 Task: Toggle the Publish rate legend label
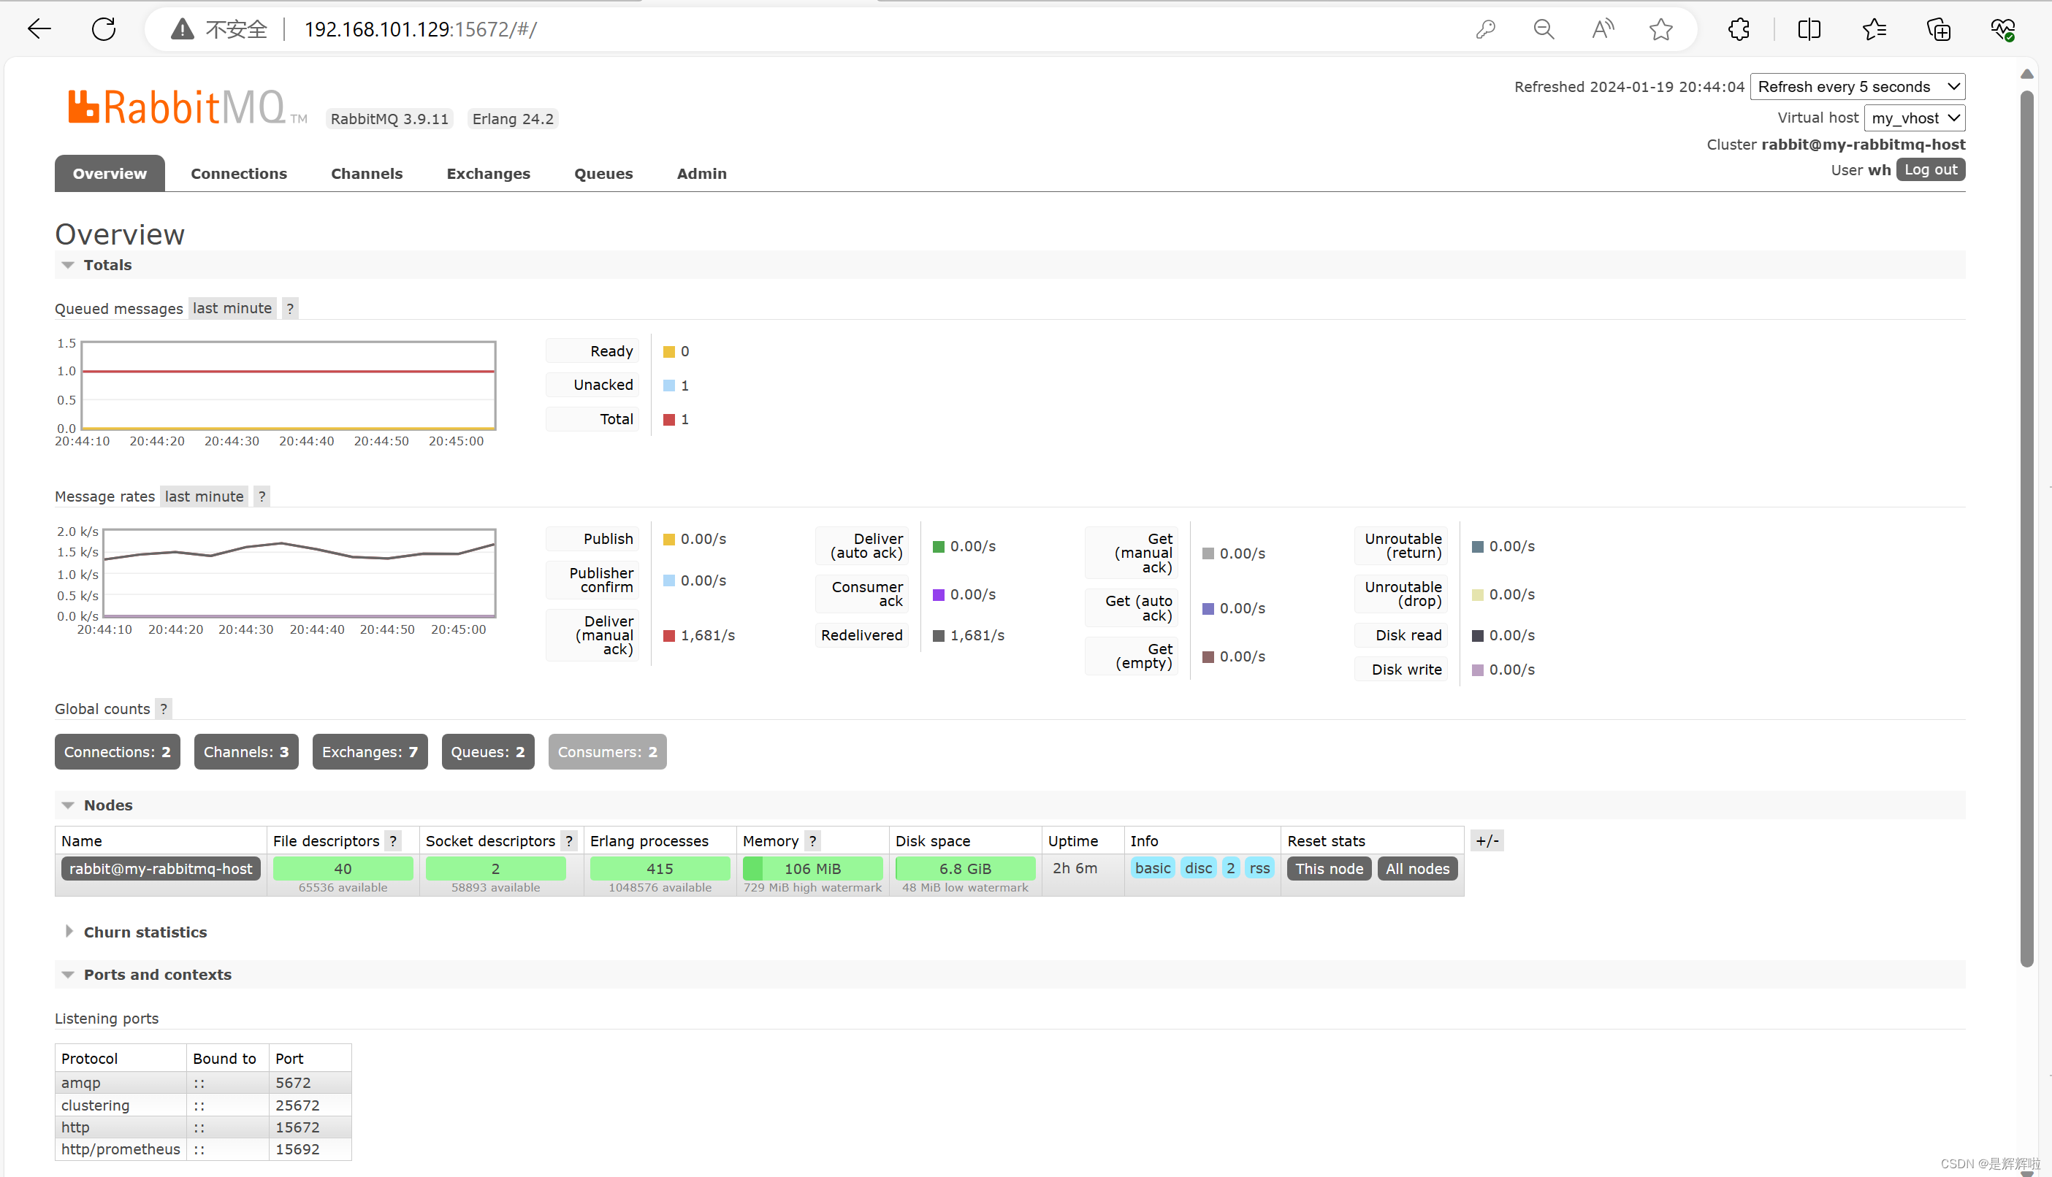607,538
